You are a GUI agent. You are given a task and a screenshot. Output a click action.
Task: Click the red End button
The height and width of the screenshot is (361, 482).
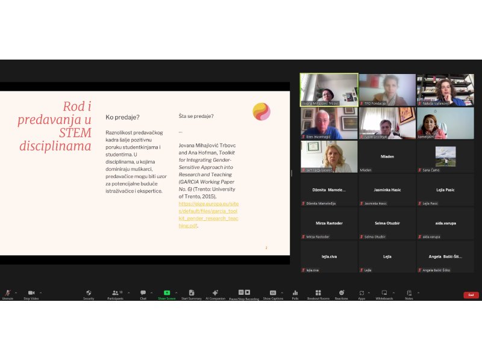(x=471, y=295)
